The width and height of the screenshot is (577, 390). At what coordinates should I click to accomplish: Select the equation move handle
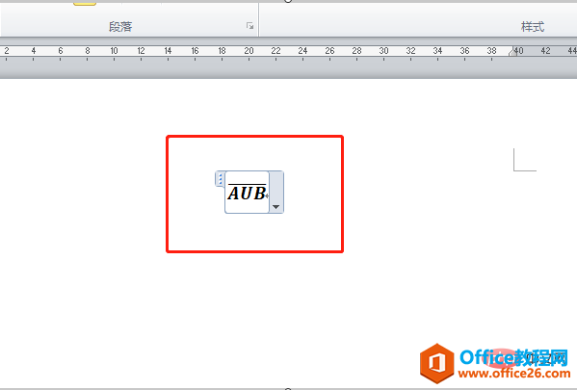220,179
